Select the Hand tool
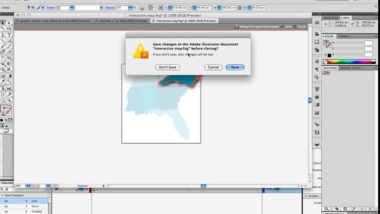The height and width of the screenshot is (214, 380). (x=2, y=100)
